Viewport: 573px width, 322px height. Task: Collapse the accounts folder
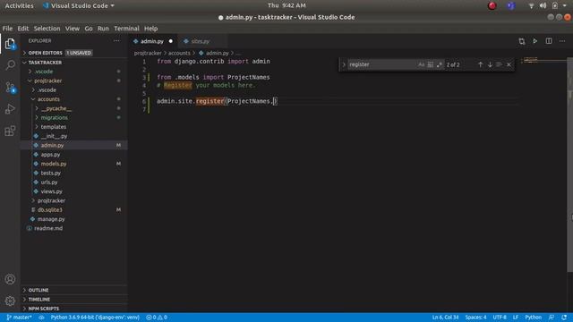(48, 99)
